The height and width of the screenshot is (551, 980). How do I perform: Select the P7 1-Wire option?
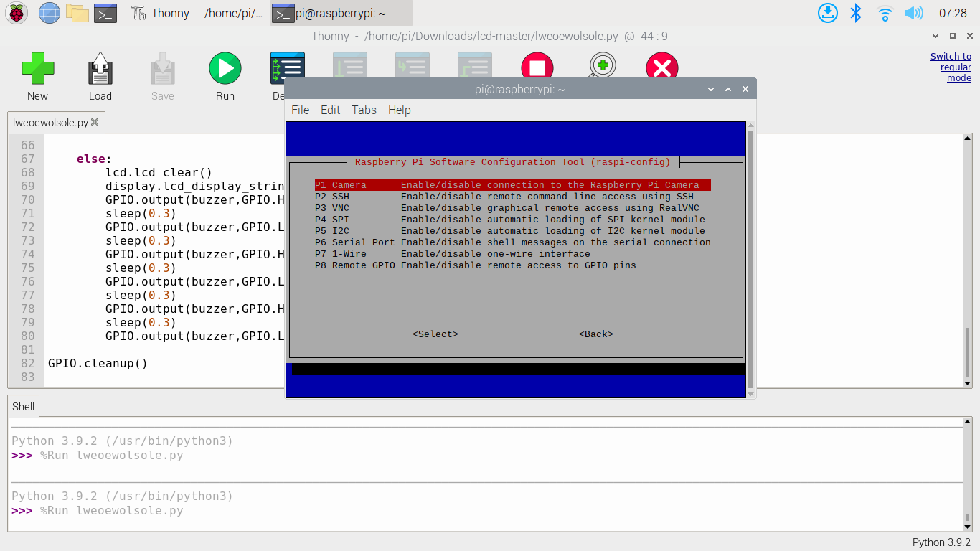(x=513, y=254)
